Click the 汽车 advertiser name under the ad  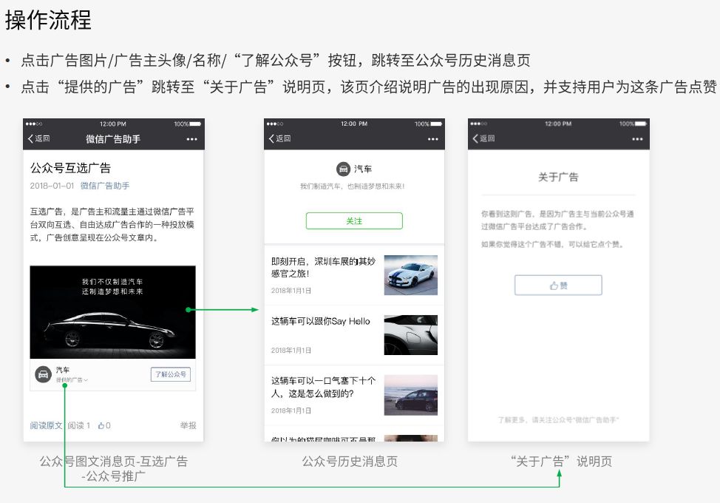click(x=63, y=370)
